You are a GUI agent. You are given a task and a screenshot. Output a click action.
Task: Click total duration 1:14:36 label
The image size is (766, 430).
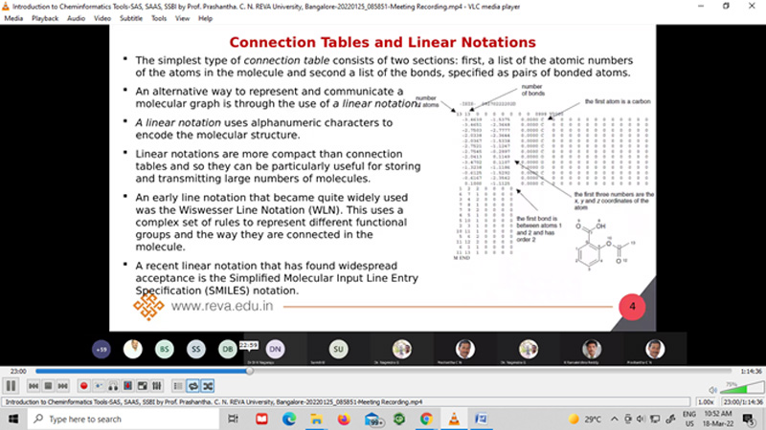pos(751,372)
